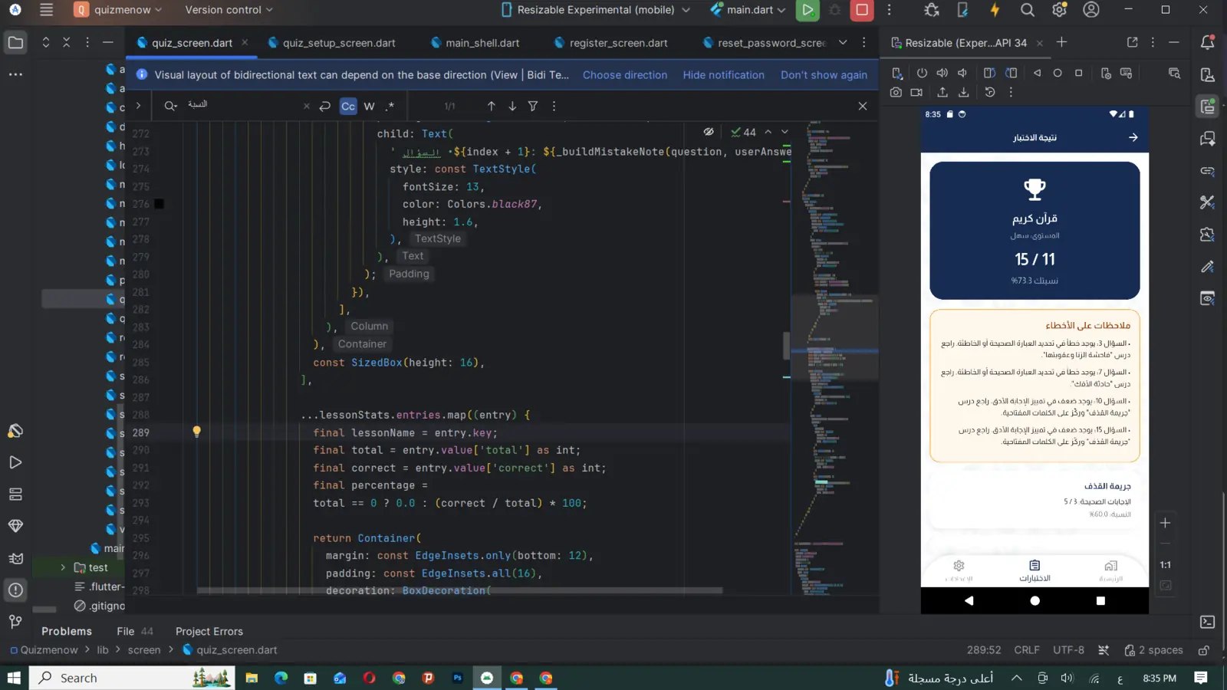The image size is (1227, 690).
Task: Open Project tool window folder icon
Action: coord(15,42)
